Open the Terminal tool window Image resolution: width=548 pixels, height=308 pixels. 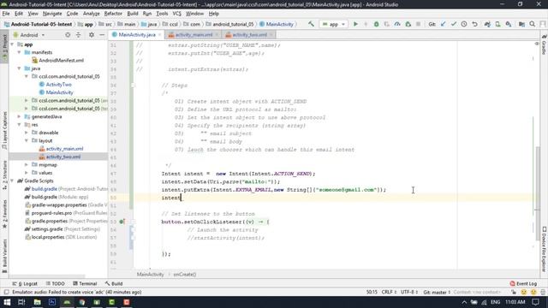click(x=85, y=283)
